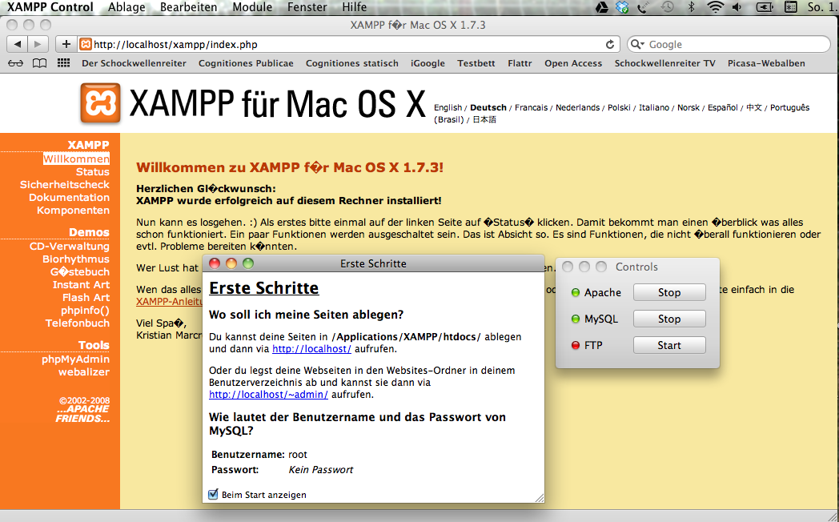
Task: Click the green MySQL status light
Action: pyautogui.click(x=576, y=319)
